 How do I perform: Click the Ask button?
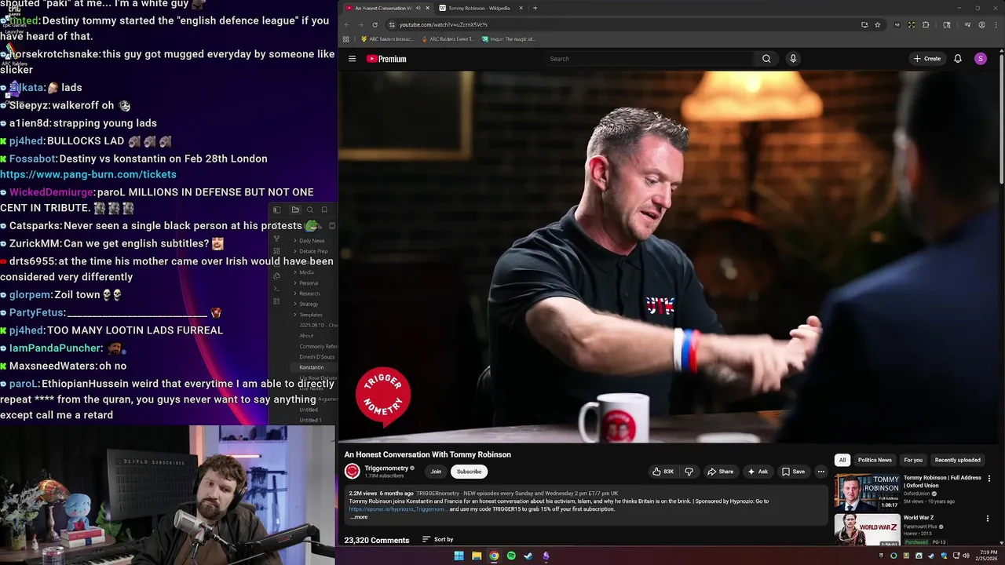(758, 472)
